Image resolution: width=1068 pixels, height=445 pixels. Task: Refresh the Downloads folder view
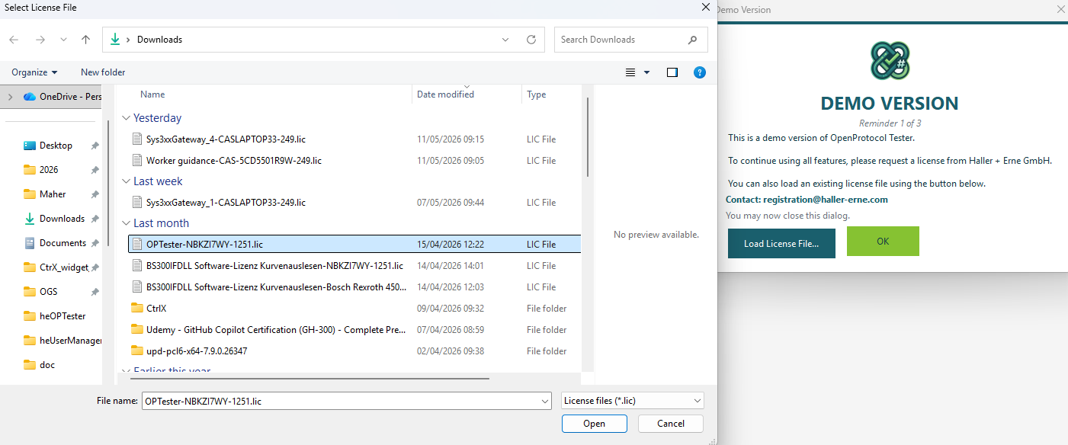[531, 40]
